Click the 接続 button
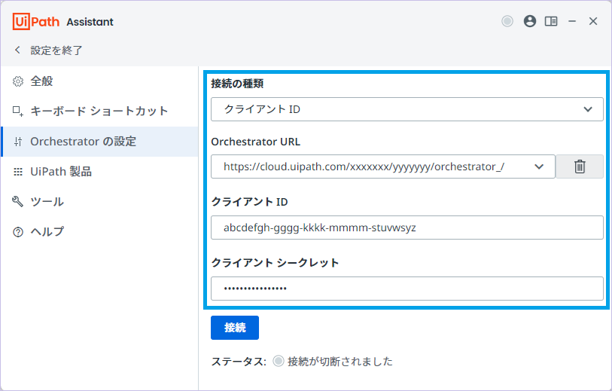The height and width of the screenshot is (391, 612). click(x=235, y=328)
